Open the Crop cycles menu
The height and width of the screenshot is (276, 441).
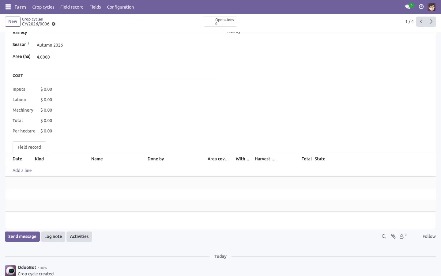[43, 7]
